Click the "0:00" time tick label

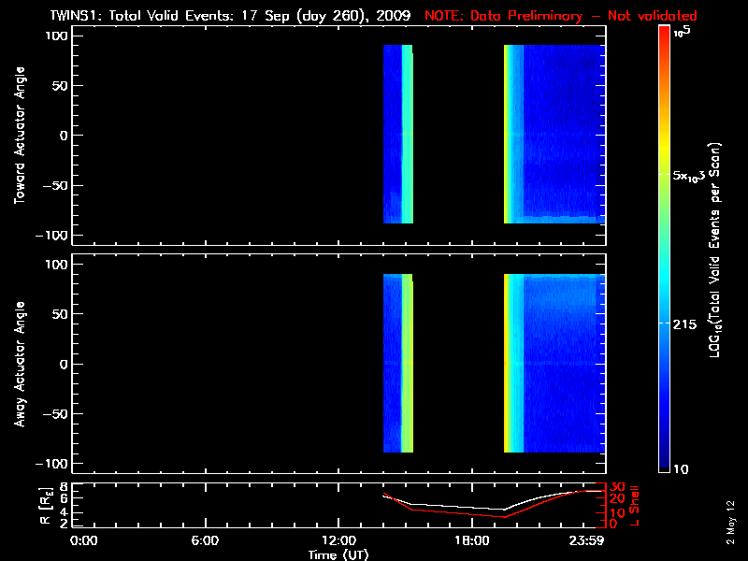tap(84, 541)
